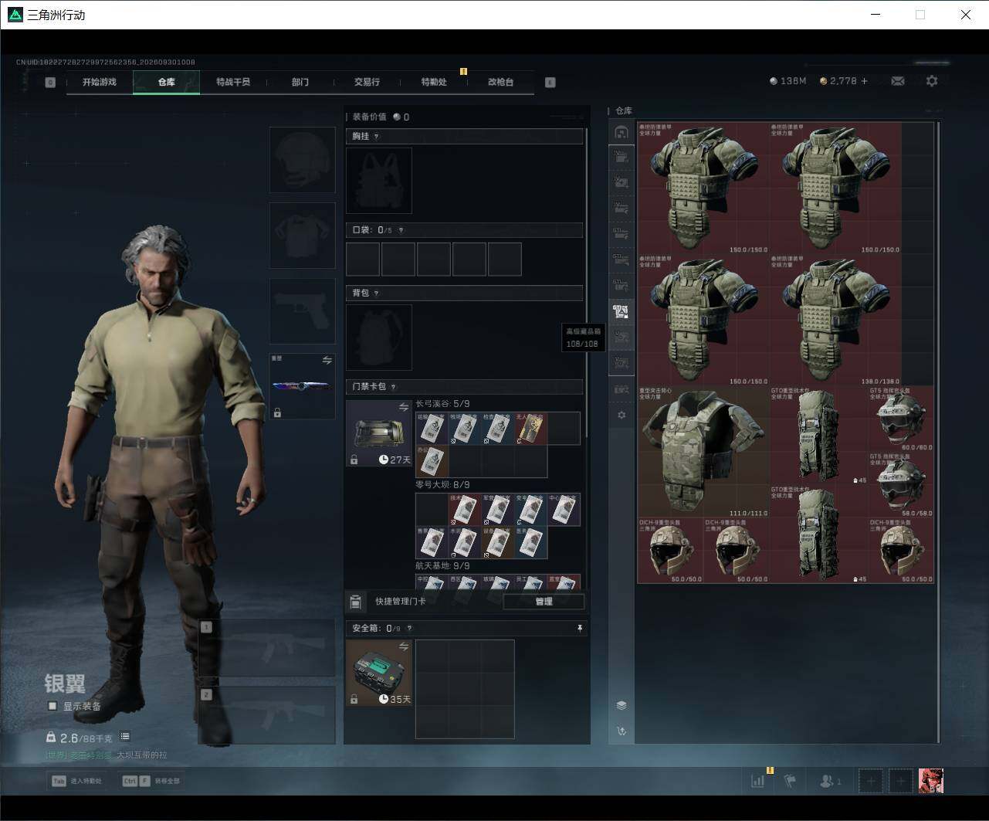Click the Ctrl F 转移全部 button
The image size is (989, 821).
click(x=151, y=781)
